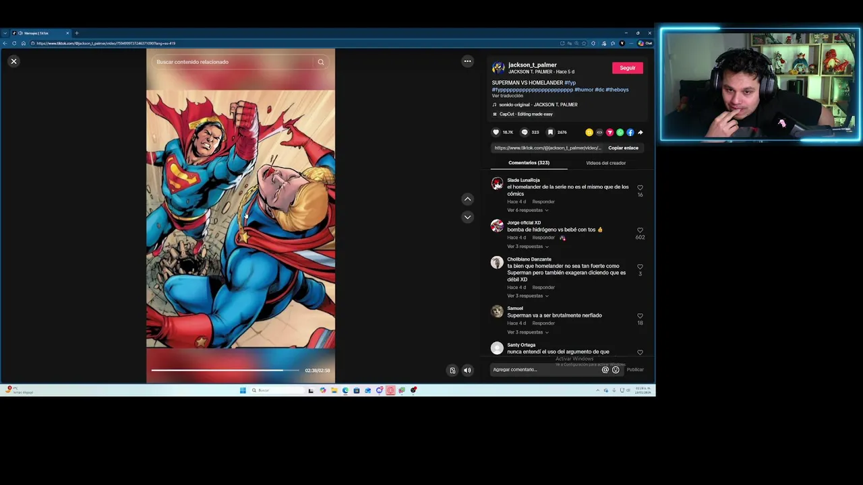The width and height of the screenshot is (863, 485).
Task: Open the #dc hashtag
Action: pos(599,90)
